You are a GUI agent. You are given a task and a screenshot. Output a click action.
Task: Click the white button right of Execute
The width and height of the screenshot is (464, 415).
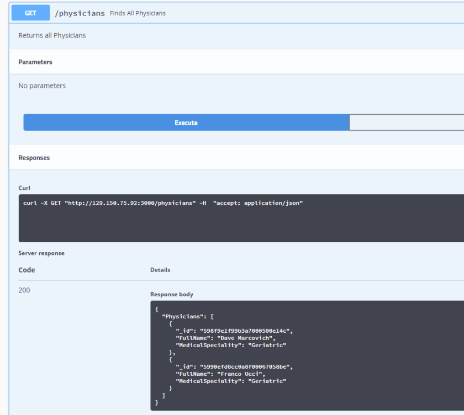click(x=406, y=123)
